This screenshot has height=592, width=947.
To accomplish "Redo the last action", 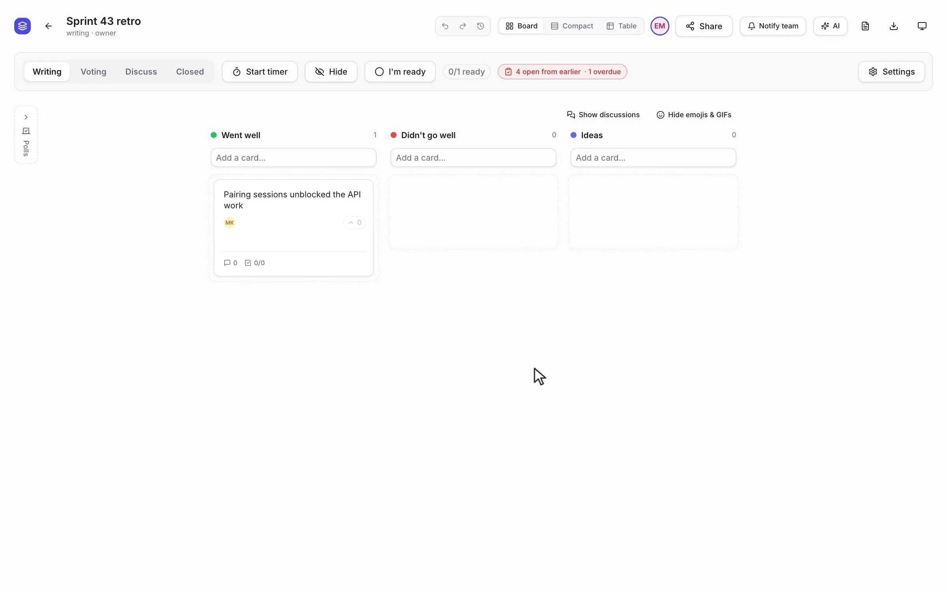I will (463, 26).
